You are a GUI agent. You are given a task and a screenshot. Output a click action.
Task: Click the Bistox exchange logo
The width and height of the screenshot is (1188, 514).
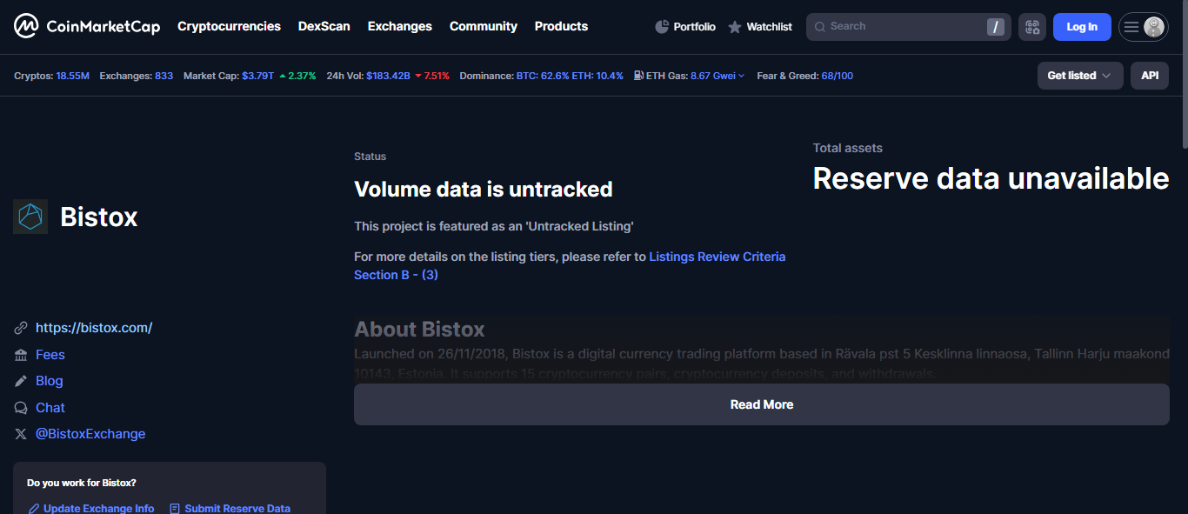pyautogui.click(x=30, y=217)
